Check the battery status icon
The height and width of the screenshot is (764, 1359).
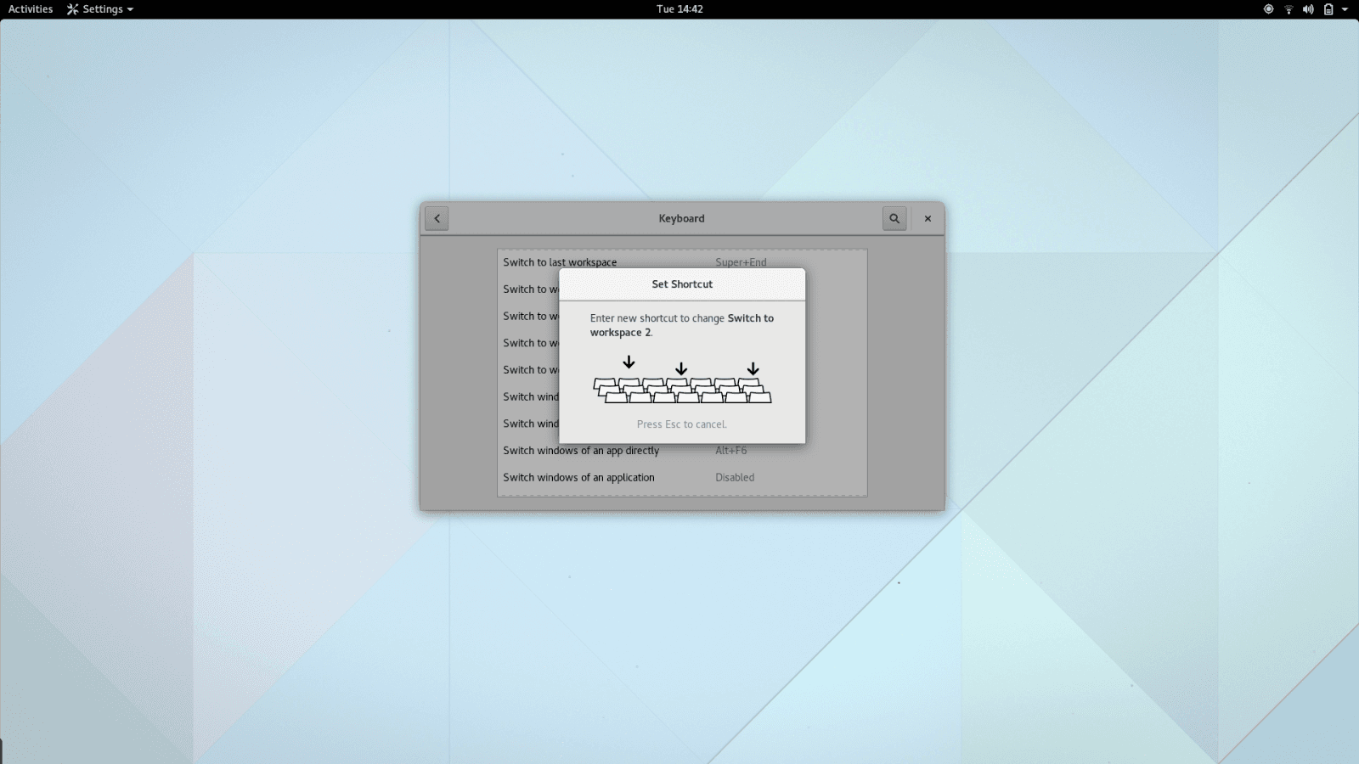click(x=1328, y=9)
